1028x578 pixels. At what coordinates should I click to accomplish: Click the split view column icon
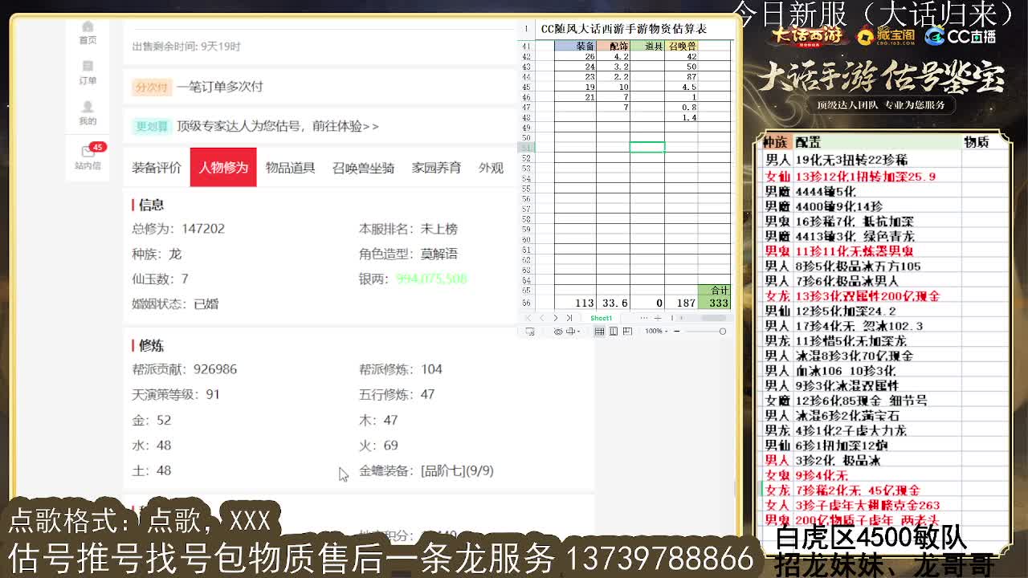tap(613, 331)
